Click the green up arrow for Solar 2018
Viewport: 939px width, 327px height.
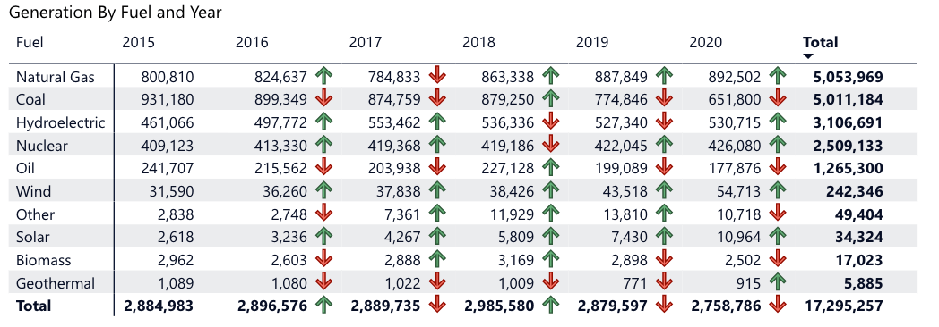pyautogui.click(x=551, y=237)
